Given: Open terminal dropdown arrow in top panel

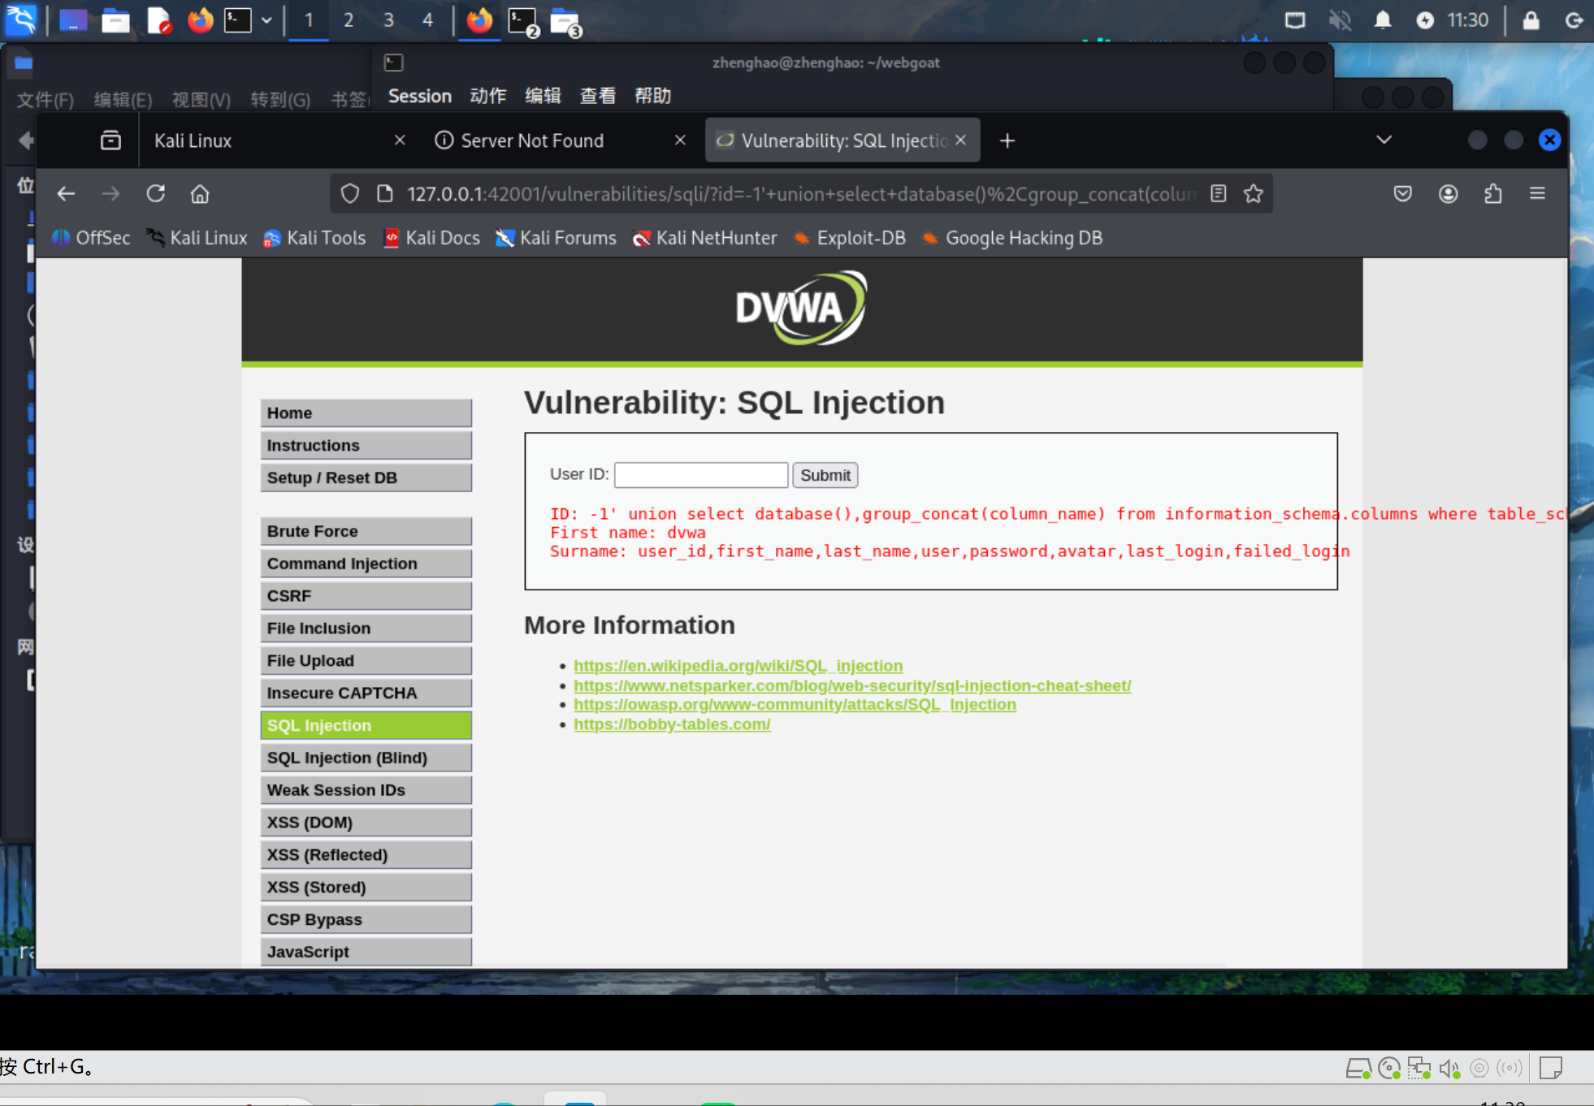Looking at the screenshot, I should (266, 20).
